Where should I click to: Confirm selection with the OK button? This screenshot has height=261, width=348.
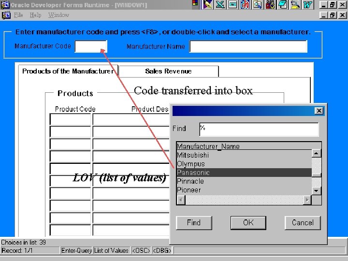tap(248, 223)
